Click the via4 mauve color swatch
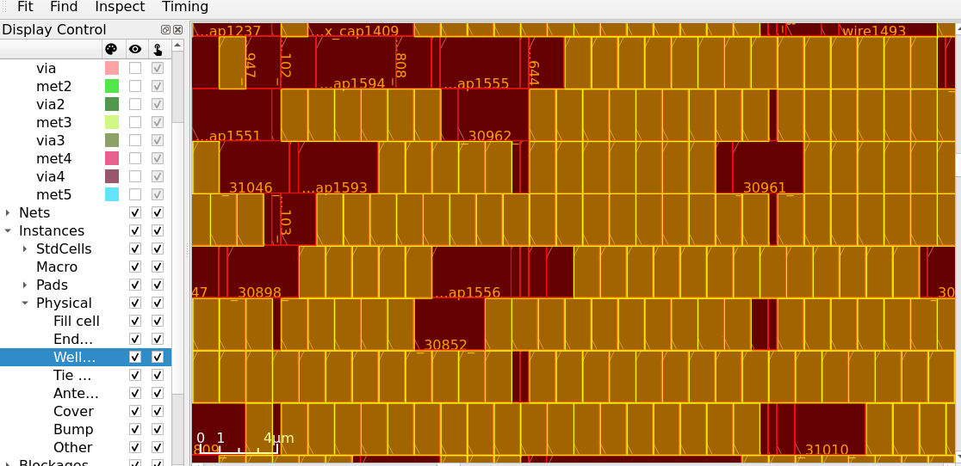Screen dimensions: 961x466 point(112,176)
